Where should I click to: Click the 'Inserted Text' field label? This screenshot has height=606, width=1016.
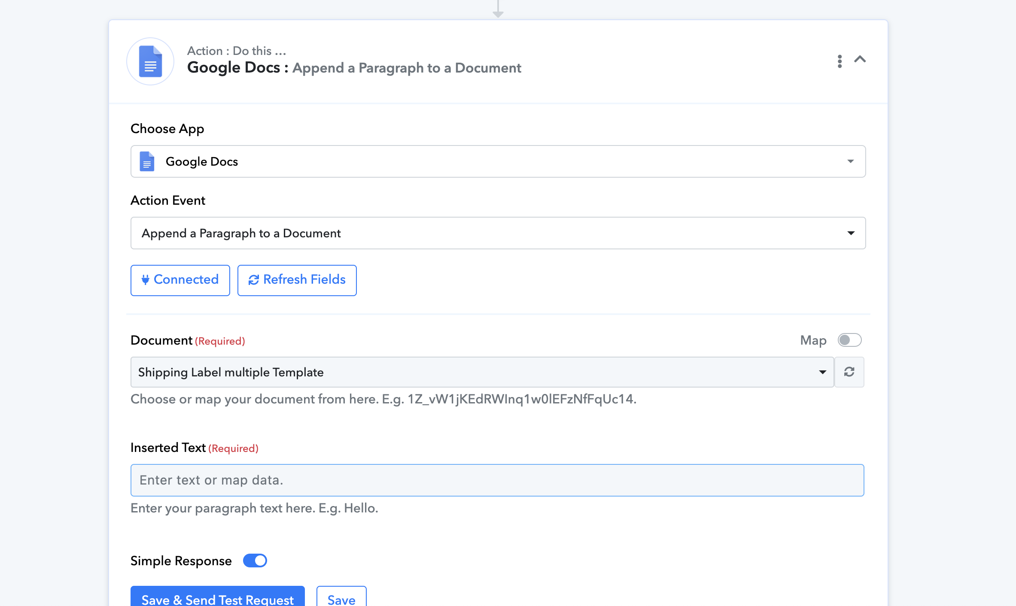(168, 448)
